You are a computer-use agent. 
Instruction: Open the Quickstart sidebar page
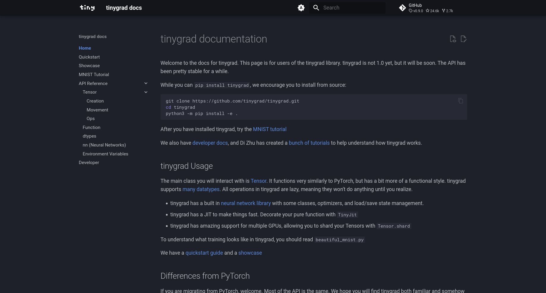click(x=89, y=57)
